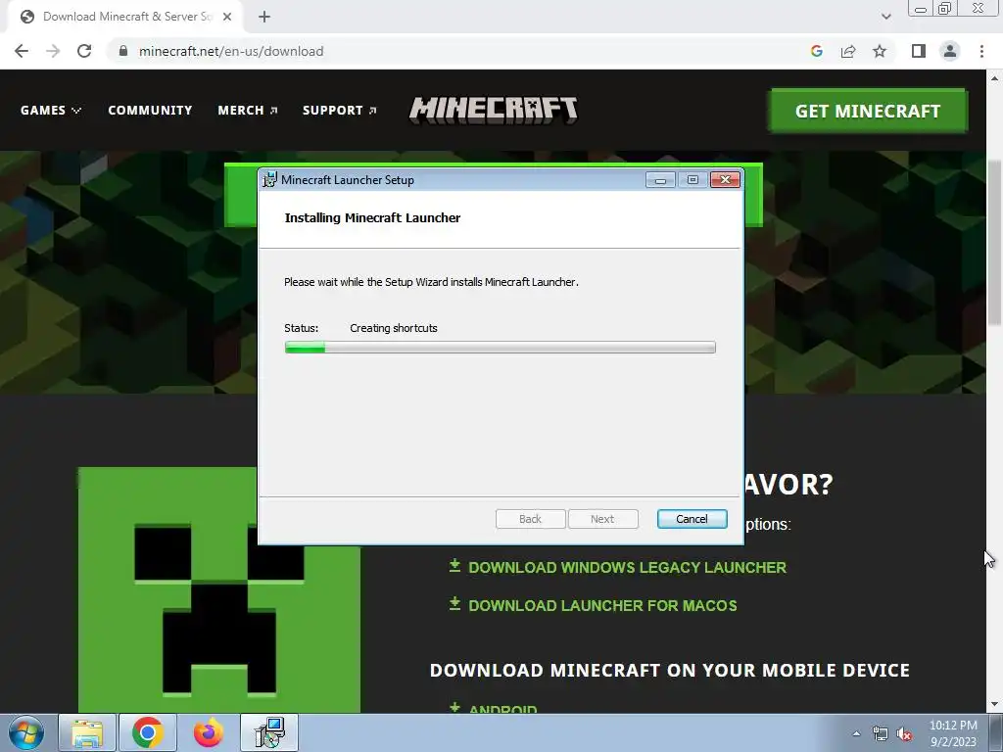This screenshot has width=1003, height=752.
Task: Open the tab search chevron
Action: [x=885, y=17]
